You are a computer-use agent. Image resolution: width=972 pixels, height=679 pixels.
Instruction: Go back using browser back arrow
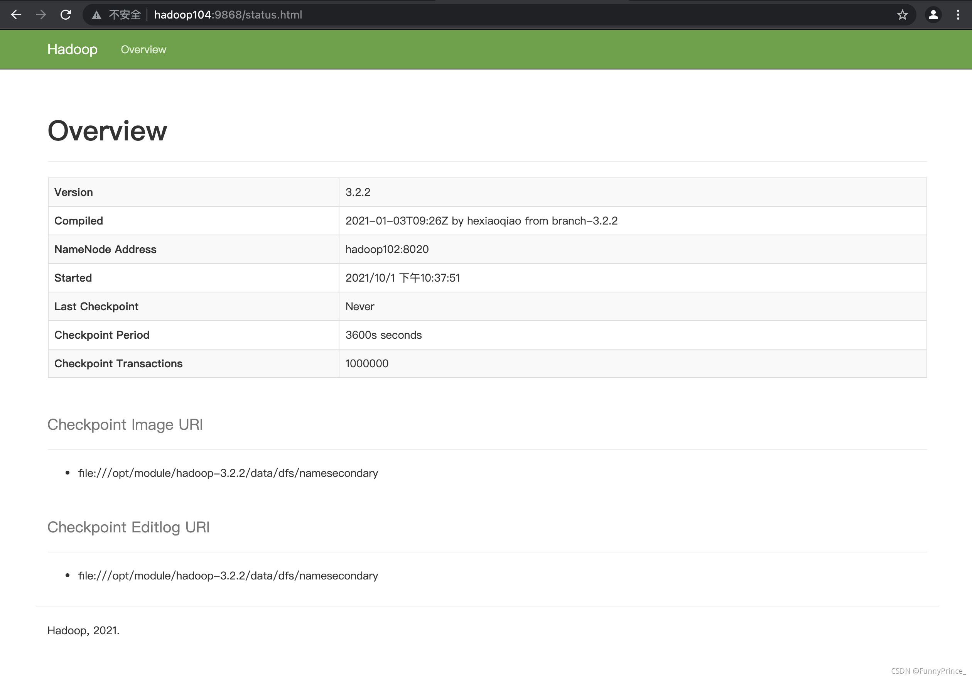tap(16, 15)
